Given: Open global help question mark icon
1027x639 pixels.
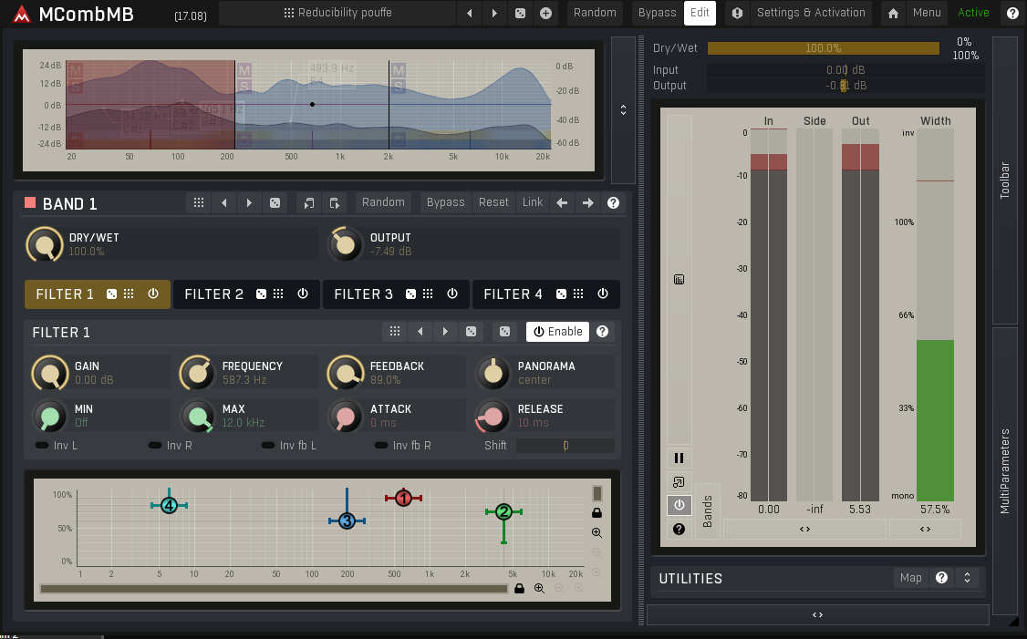Looking at the screenshot, I should pyautogui.click(x=1012, y=13).
